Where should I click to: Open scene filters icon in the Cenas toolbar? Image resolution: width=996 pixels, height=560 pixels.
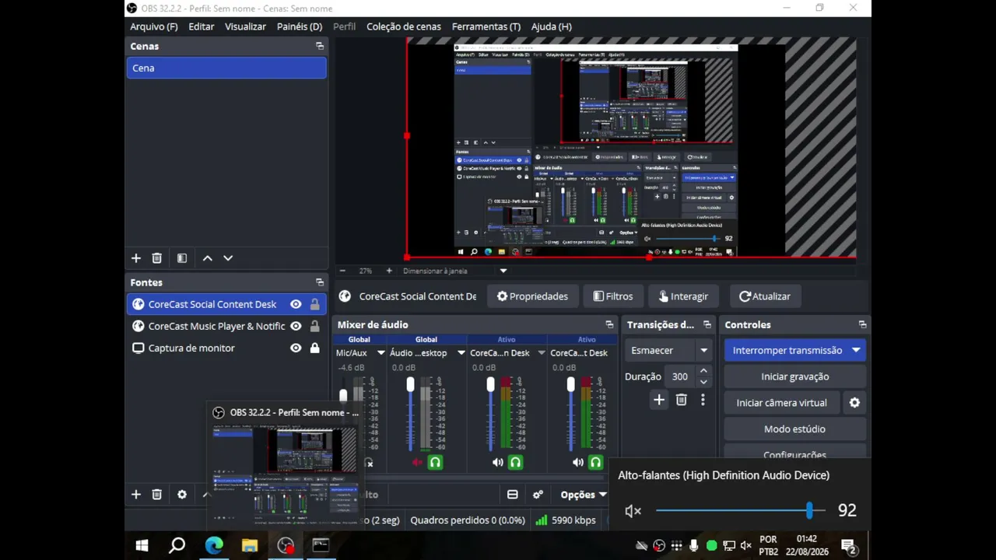tap(182, 258)
